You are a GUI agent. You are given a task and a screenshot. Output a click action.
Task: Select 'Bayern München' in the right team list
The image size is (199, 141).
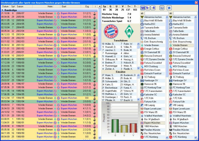(x=181, y=123)
